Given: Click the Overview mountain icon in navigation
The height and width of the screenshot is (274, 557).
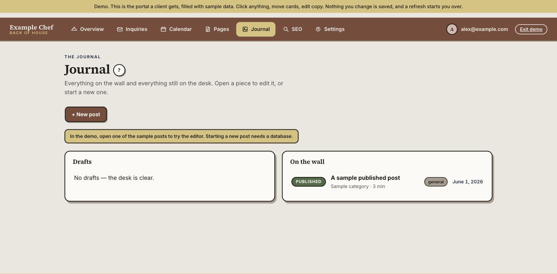Looking at the screenshot, I should click(74, 29).
